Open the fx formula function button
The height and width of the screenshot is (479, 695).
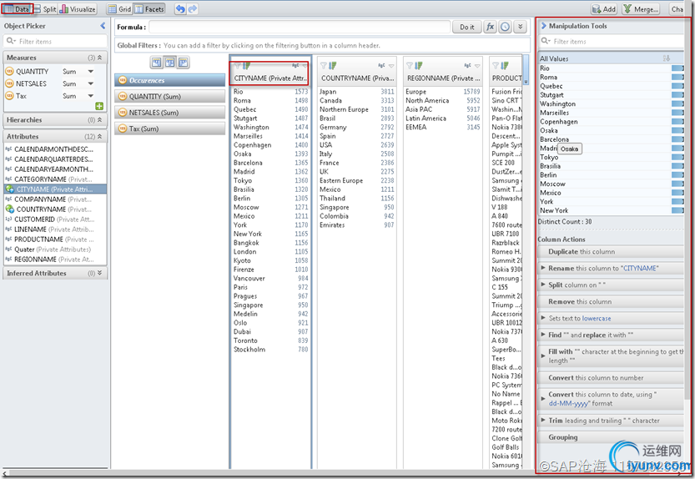491,28
